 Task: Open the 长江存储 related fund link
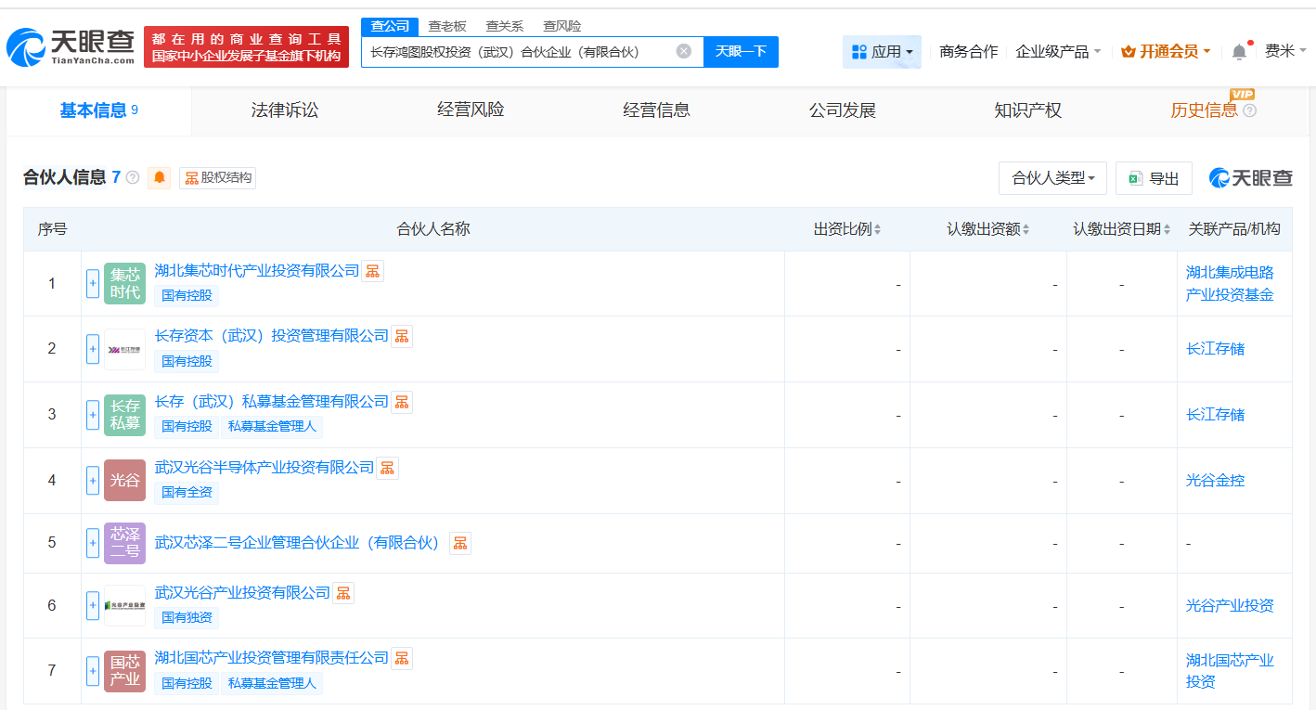[1216, 348]
